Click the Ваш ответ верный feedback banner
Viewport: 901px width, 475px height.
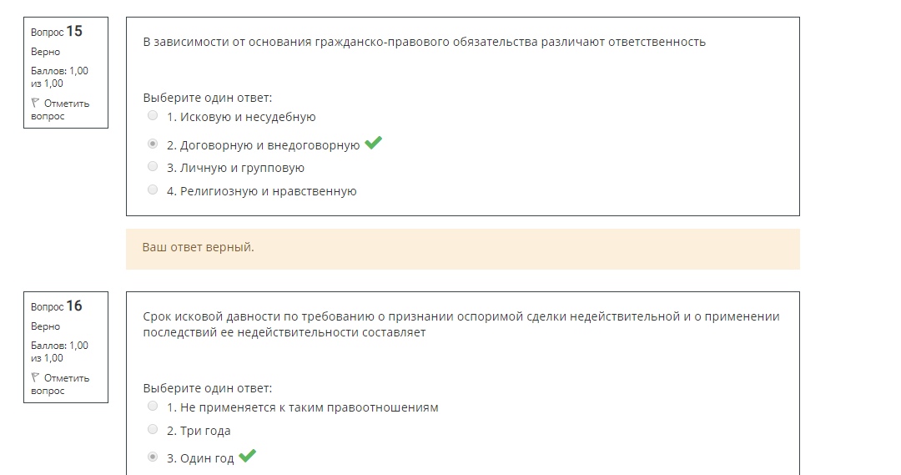point(462,249)
